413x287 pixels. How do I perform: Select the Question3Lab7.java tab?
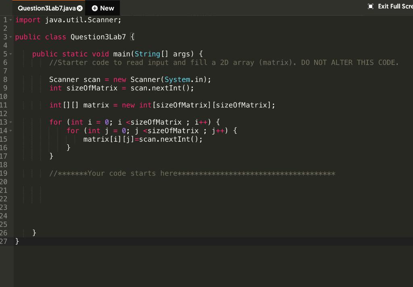pyautogui.click(x=49, y=8)
